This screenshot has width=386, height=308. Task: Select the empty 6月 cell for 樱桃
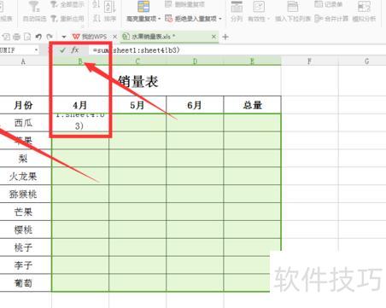(195, 230)
